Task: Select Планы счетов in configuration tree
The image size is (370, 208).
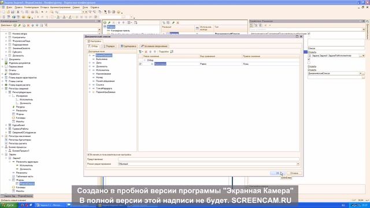Action: (x=16, y=81)
